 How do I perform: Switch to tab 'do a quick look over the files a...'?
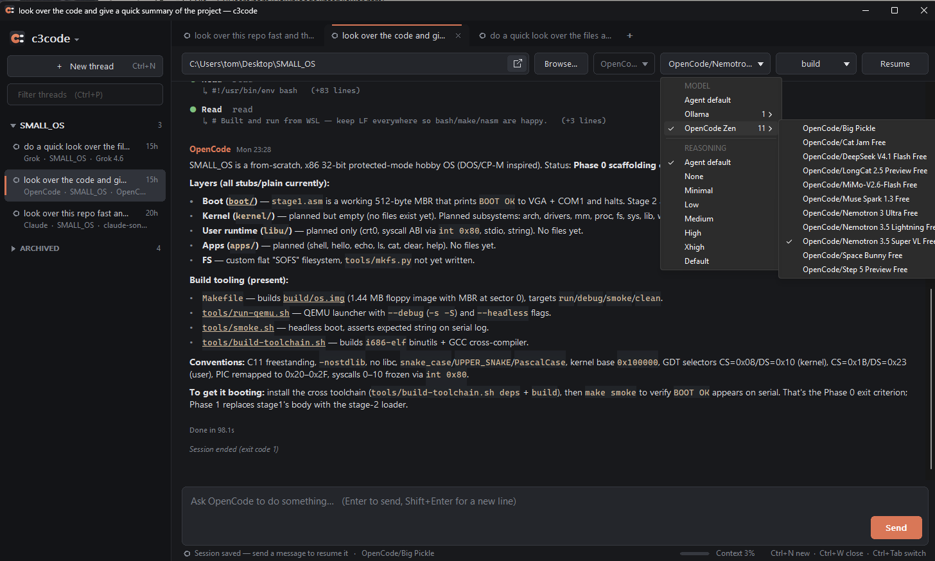[545, 36]
